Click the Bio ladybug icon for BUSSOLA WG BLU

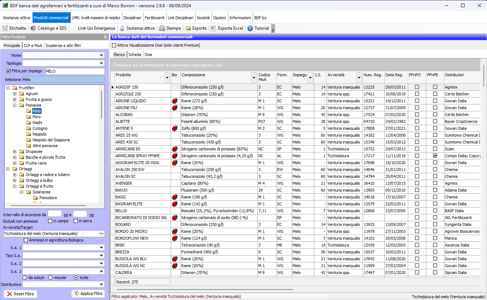175,259
